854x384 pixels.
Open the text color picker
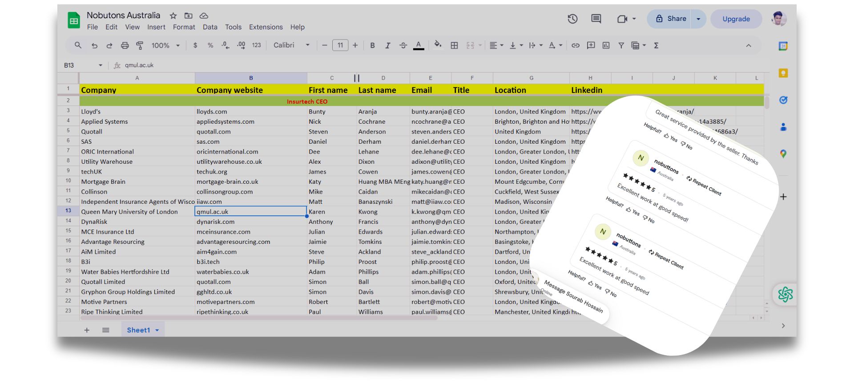[419, 45]
